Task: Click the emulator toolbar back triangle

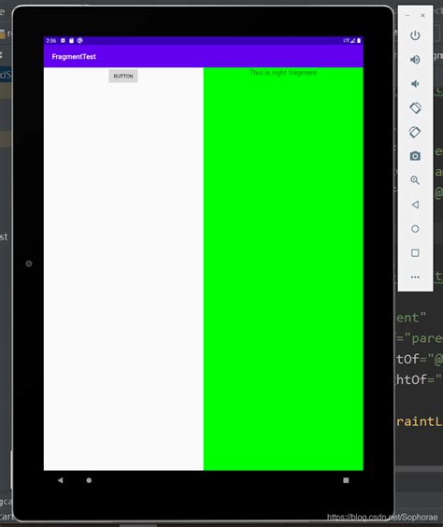Action: 415,205
